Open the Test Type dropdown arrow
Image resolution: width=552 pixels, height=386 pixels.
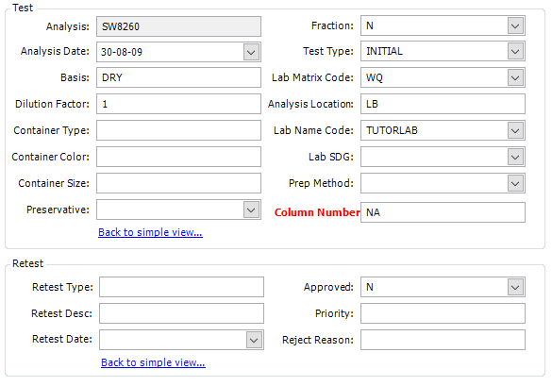tap(515, 51)
